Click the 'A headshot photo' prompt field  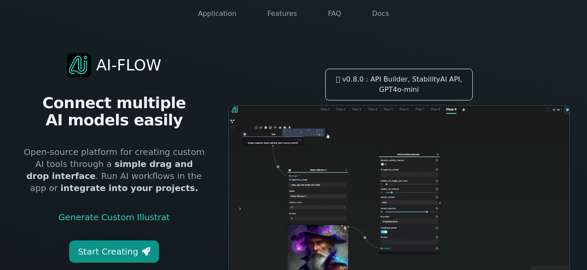click(x=409, y=221)
